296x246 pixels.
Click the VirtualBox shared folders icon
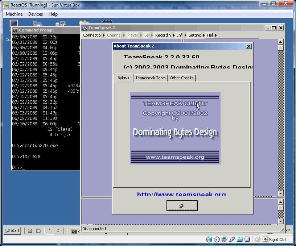pyautogui.click(x=239, y=239)
